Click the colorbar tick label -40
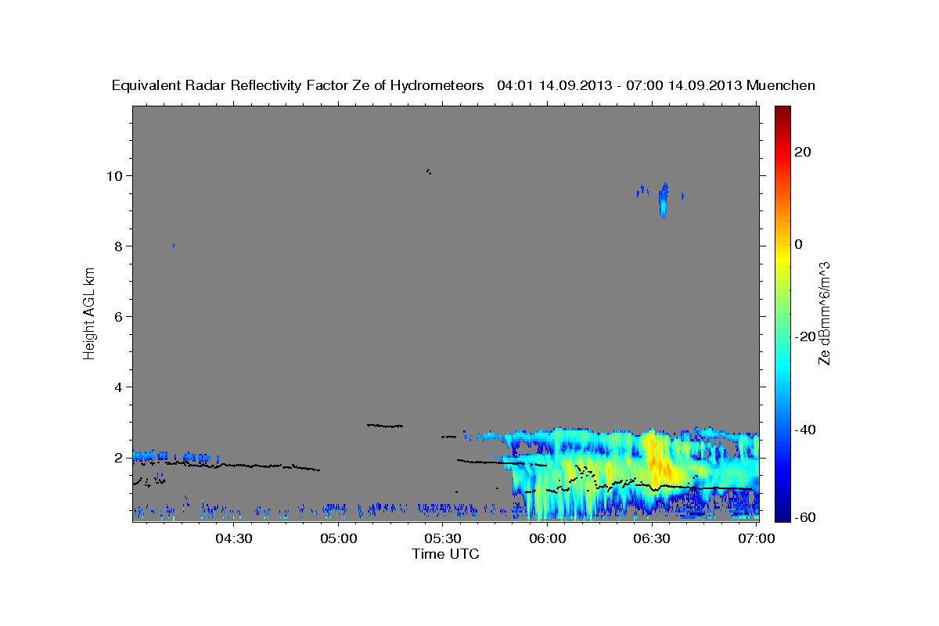This screenshot has width=939, height=626. pos(805,429)
